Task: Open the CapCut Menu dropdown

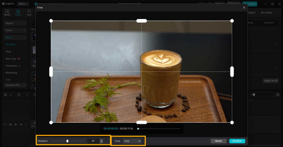Action: coord(23,4)
